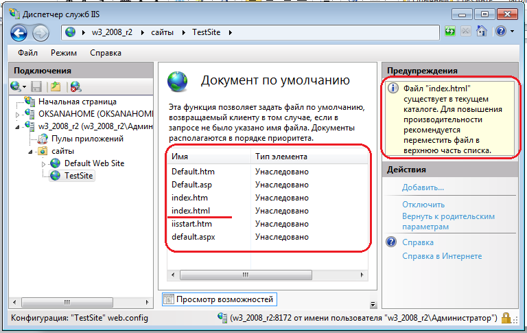Image resolution: width=527 pixels, height=333 pixels.
Task: Click the greyed-out Forward arrow button
Action: coord(40,33)
